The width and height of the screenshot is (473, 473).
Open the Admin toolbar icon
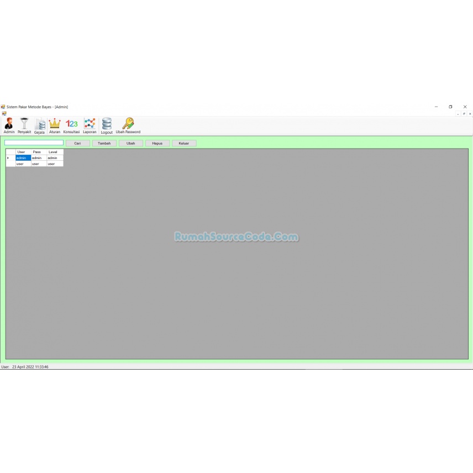pyautogui.click(x=9, y=125)
